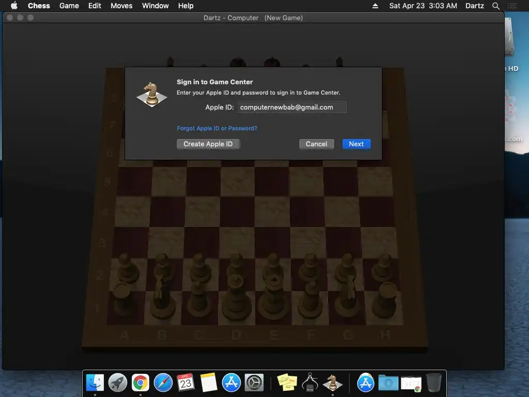Open the recent document stack in dock

tap(411, 384)
